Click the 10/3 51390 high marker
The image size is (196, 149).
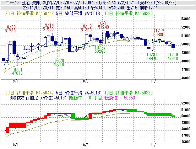click(86, 28)
